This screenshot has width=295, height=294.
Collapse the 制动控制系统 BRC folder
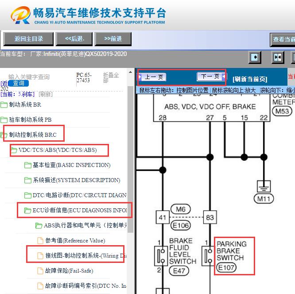coord(33,135)
